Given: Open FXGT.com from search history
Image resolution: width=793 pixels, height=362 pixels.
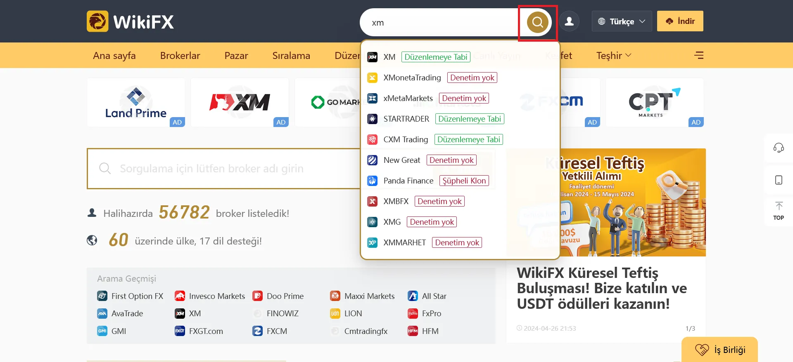Looking at the screenshot, I should [x=199, y=331].
